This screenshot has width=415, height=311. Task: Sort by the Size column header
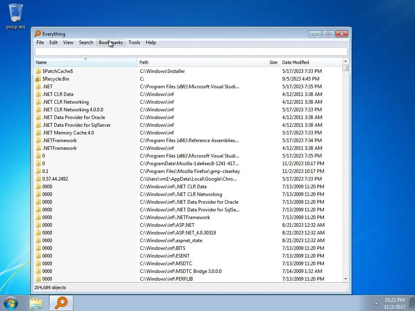pyautogui.click(x=261, y=62)
